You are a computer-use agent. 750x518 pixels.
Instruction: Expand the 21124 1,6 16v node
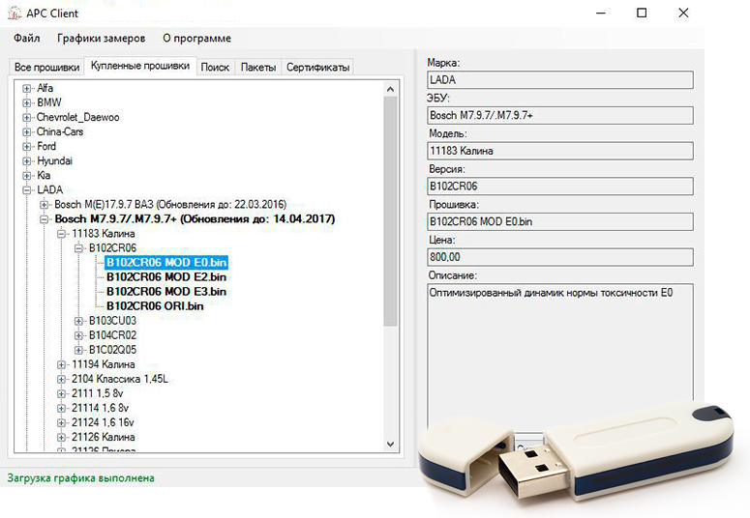pos(61,423)
